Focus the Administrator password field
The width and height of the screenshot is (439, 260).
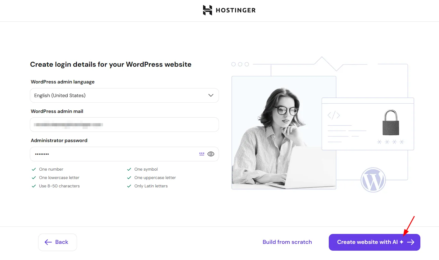[x=124, y=154]
